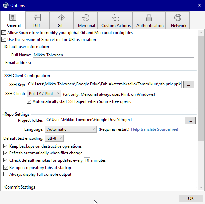
Task: Switch to the Custom Actions tab label
Action: (x=116, y=26)
